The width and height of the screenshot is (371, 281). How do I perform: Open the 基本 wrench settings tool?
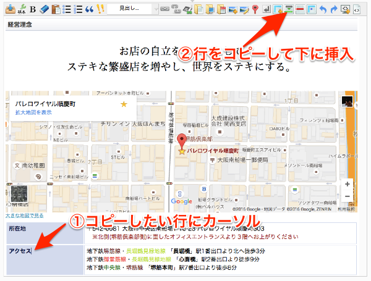(22, 9)
